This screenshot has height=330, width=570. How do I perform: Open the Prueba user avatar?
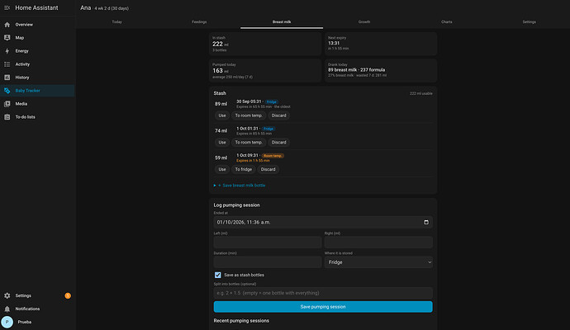point(7,322)
